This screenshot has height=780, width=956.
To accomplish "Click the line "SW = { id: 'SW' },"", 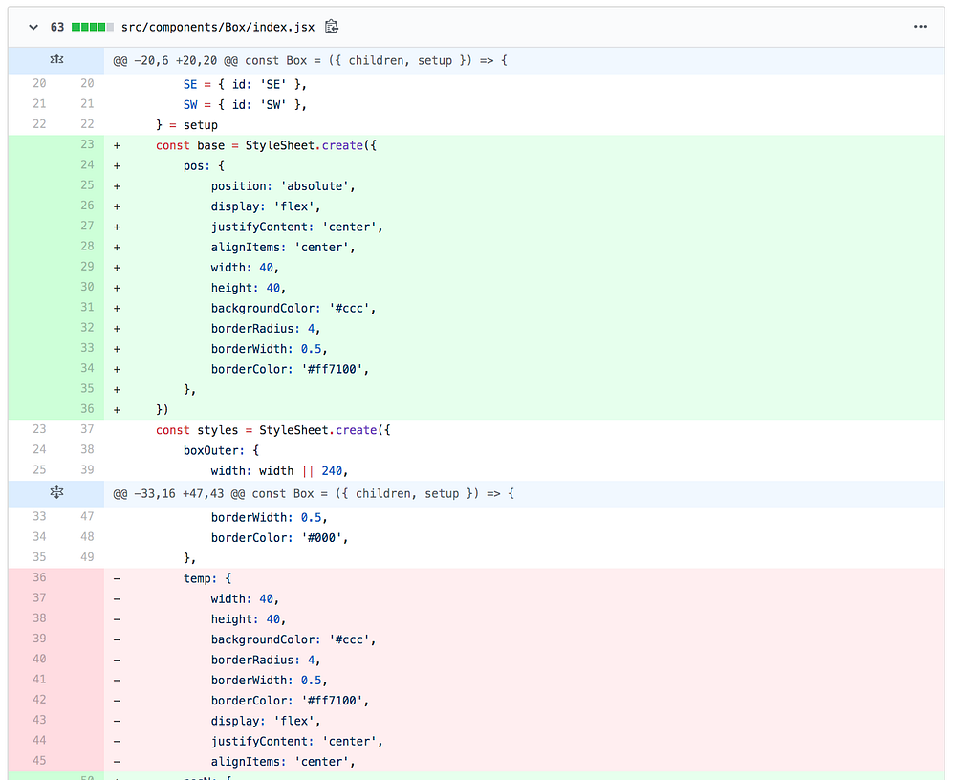I will [x=245, y=105].
